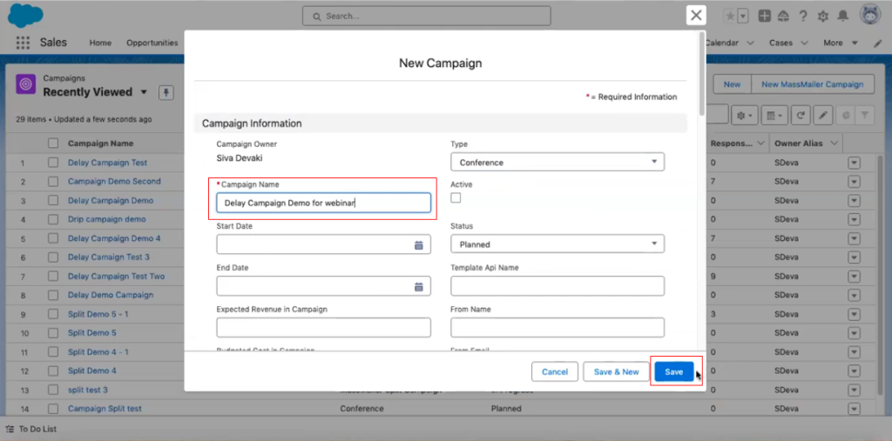Open row actions for Delay Campaign Test

point(854,164)
